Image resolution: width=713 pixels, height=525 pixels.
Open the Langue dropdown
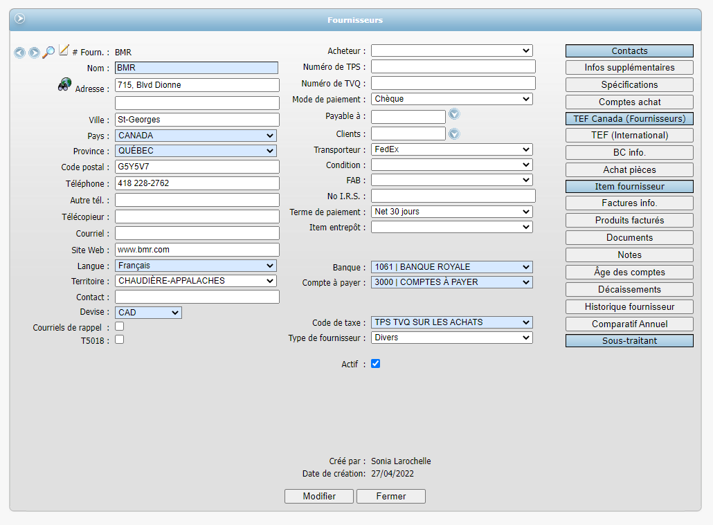(195, 266)
